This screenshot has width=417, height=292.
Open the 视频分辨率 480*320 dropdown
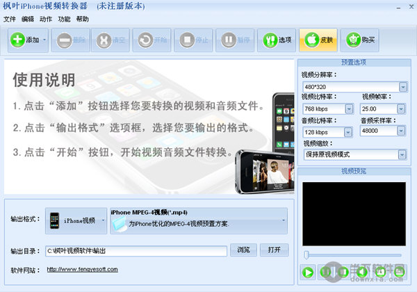pyautogui.click(x=403, y=87)
